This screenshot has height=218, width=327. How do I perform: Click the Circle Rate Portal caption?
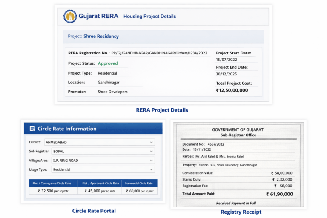pyautogui.click(x=94, y=211)
